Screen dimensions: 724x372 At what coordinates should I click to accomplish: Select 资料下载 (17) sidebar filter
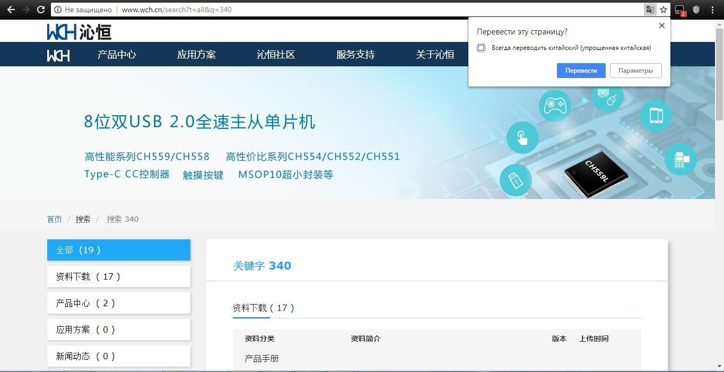click(x=119, y=276)
